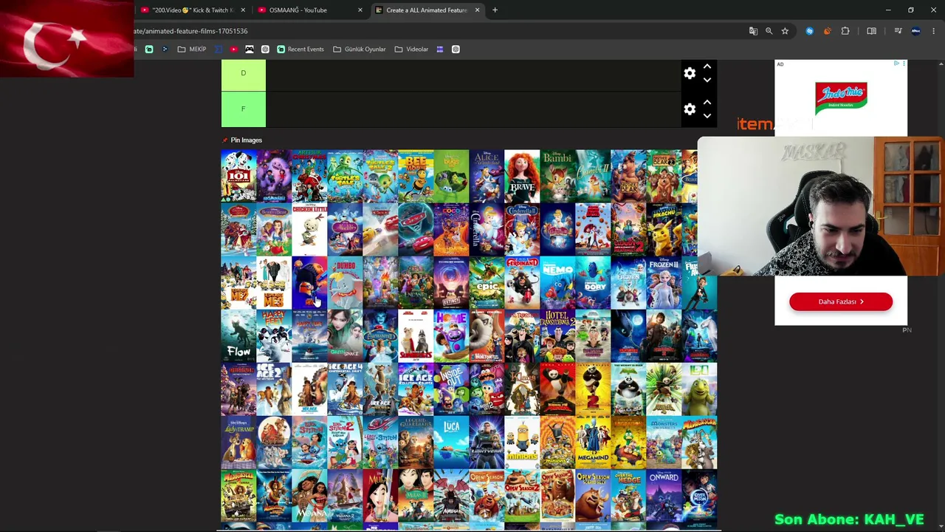Click the address bar URL
Image resolution: width=945 pixels, height=532 pixels.
[191, 31]
